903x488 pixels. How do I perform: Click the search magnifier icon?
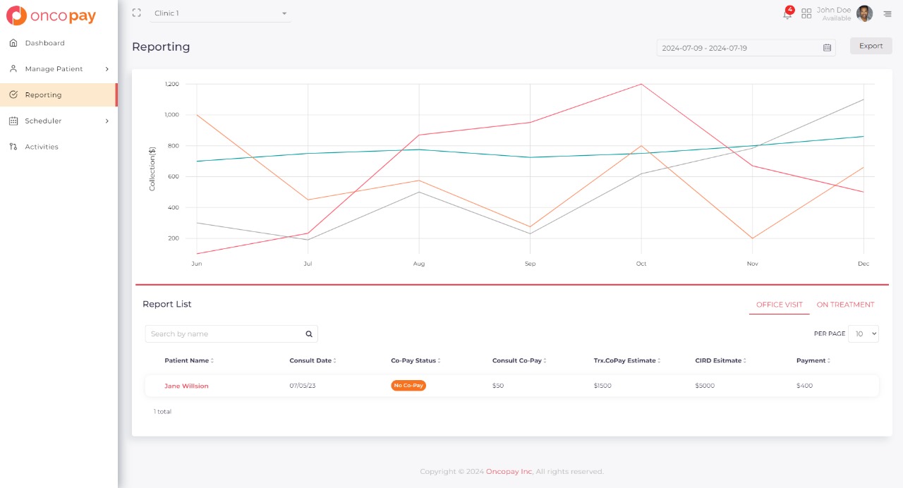(x=309, y=334)
